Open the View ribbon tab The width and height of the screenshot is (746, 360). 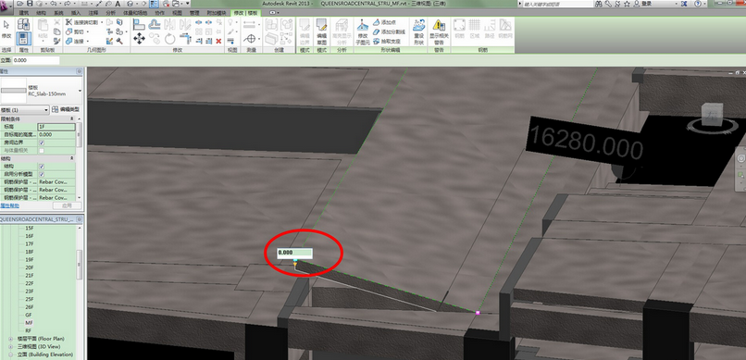(177, 13)
